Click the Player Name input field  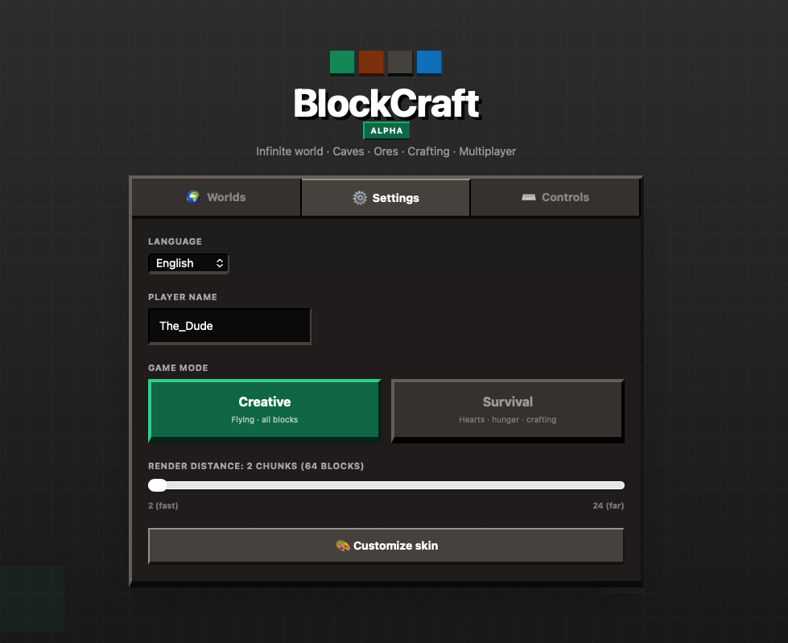click(x=229, y=326)
